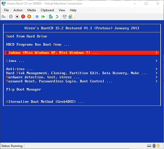Expand submenu arrow on Hardware detection row
The width and height of the screenshot is (164, 149).
click(x=157, y=77)
